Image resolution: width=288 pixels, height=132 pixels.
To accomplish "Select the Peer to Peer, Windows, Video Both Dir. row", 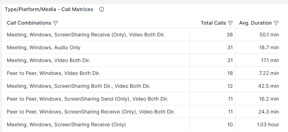I will [143, 73].
